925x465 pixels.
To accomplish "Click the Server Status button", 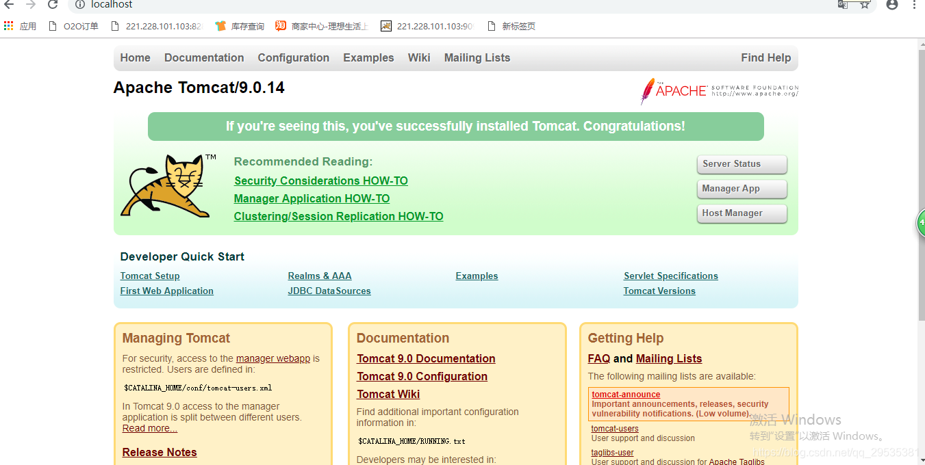I will click(x=742, y=164).
